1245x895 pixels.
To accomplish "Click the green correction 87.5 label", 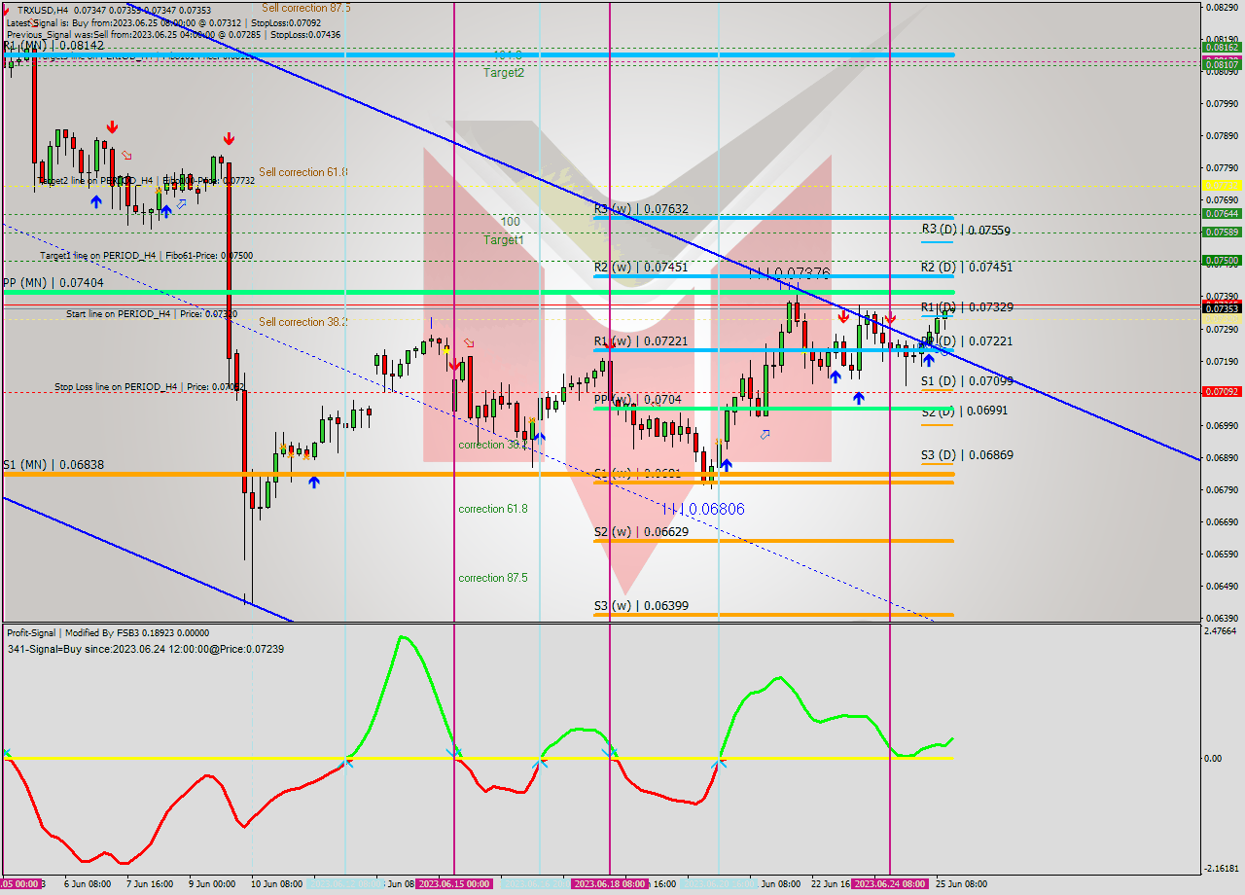I will click(x=493, y=578).
